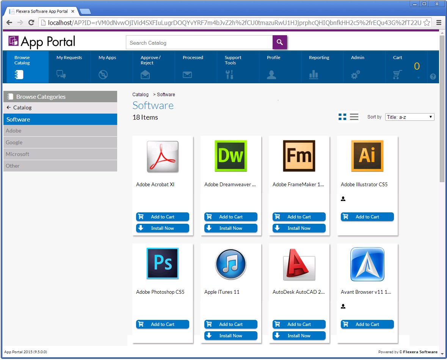This screenshot has height=360, width=447.
Task: Open Admin via the gear icon
Action: [355, 75]
